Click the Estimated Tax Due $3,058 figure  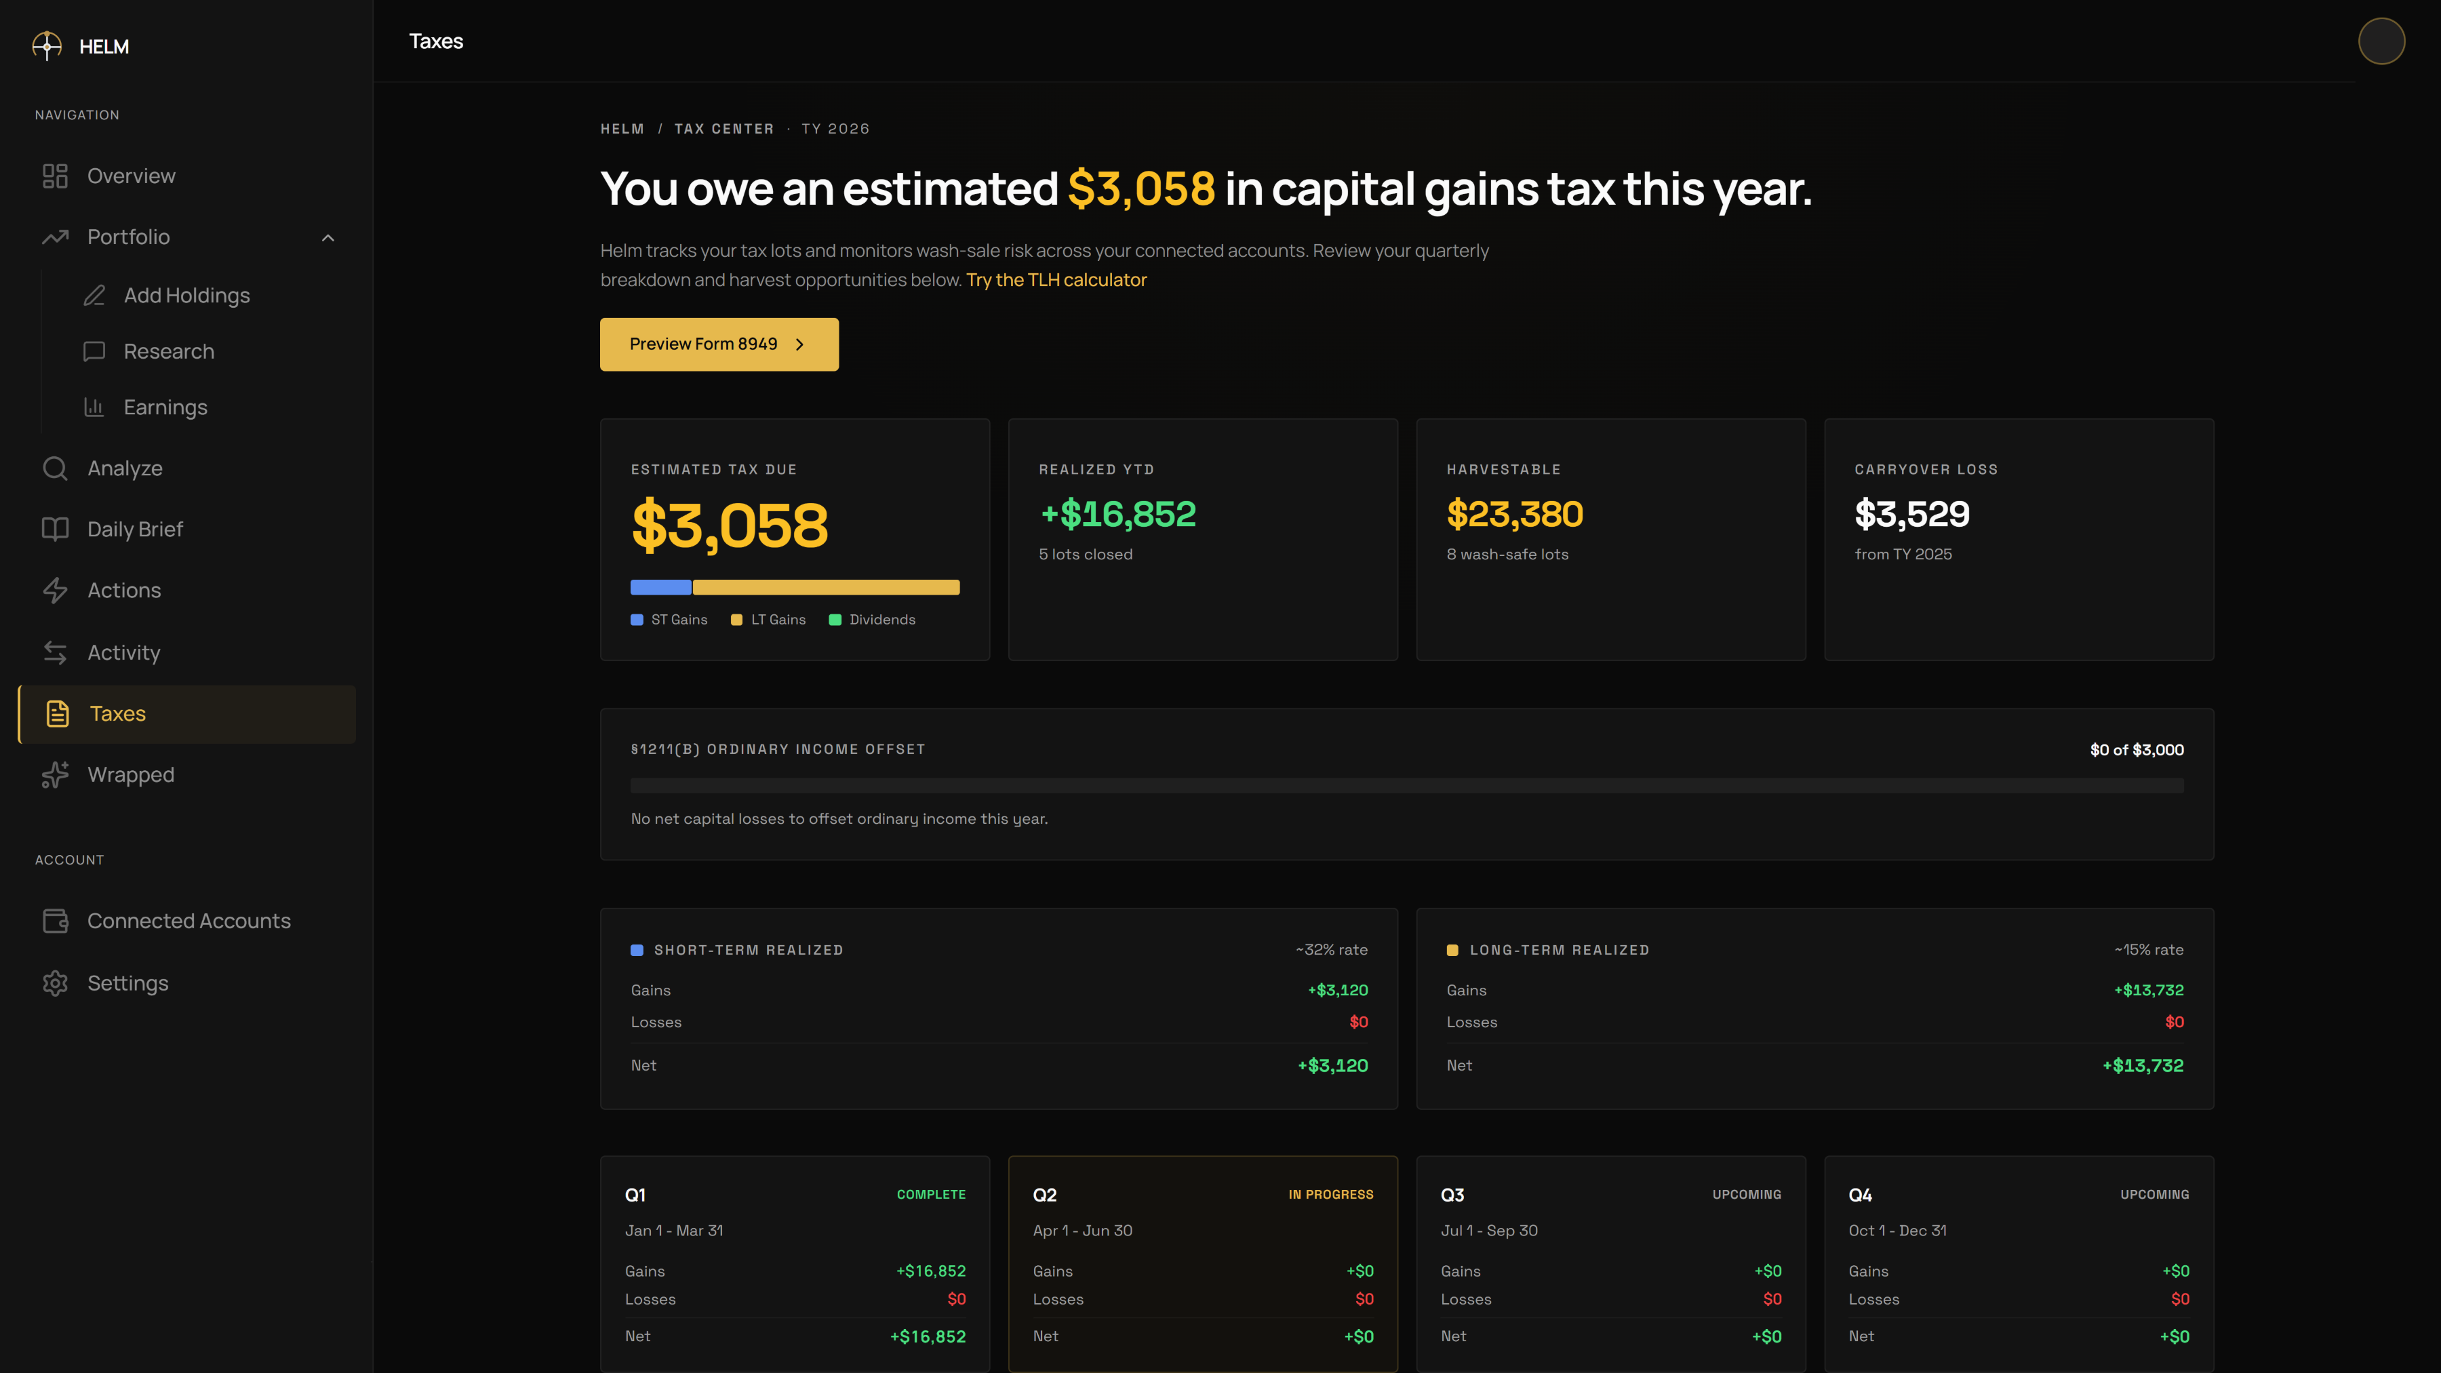730,526
